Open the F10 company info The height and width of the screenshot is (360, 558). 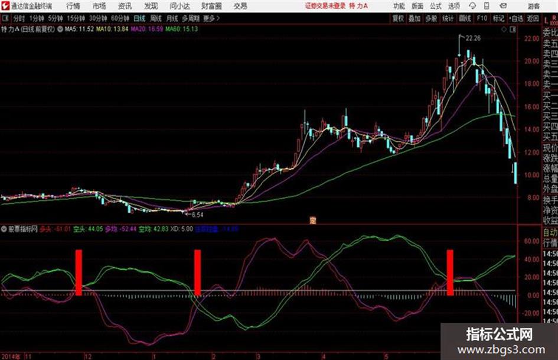click(482, 18)
